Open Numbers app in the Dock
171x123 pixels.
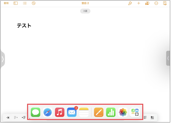pos(111,112)
